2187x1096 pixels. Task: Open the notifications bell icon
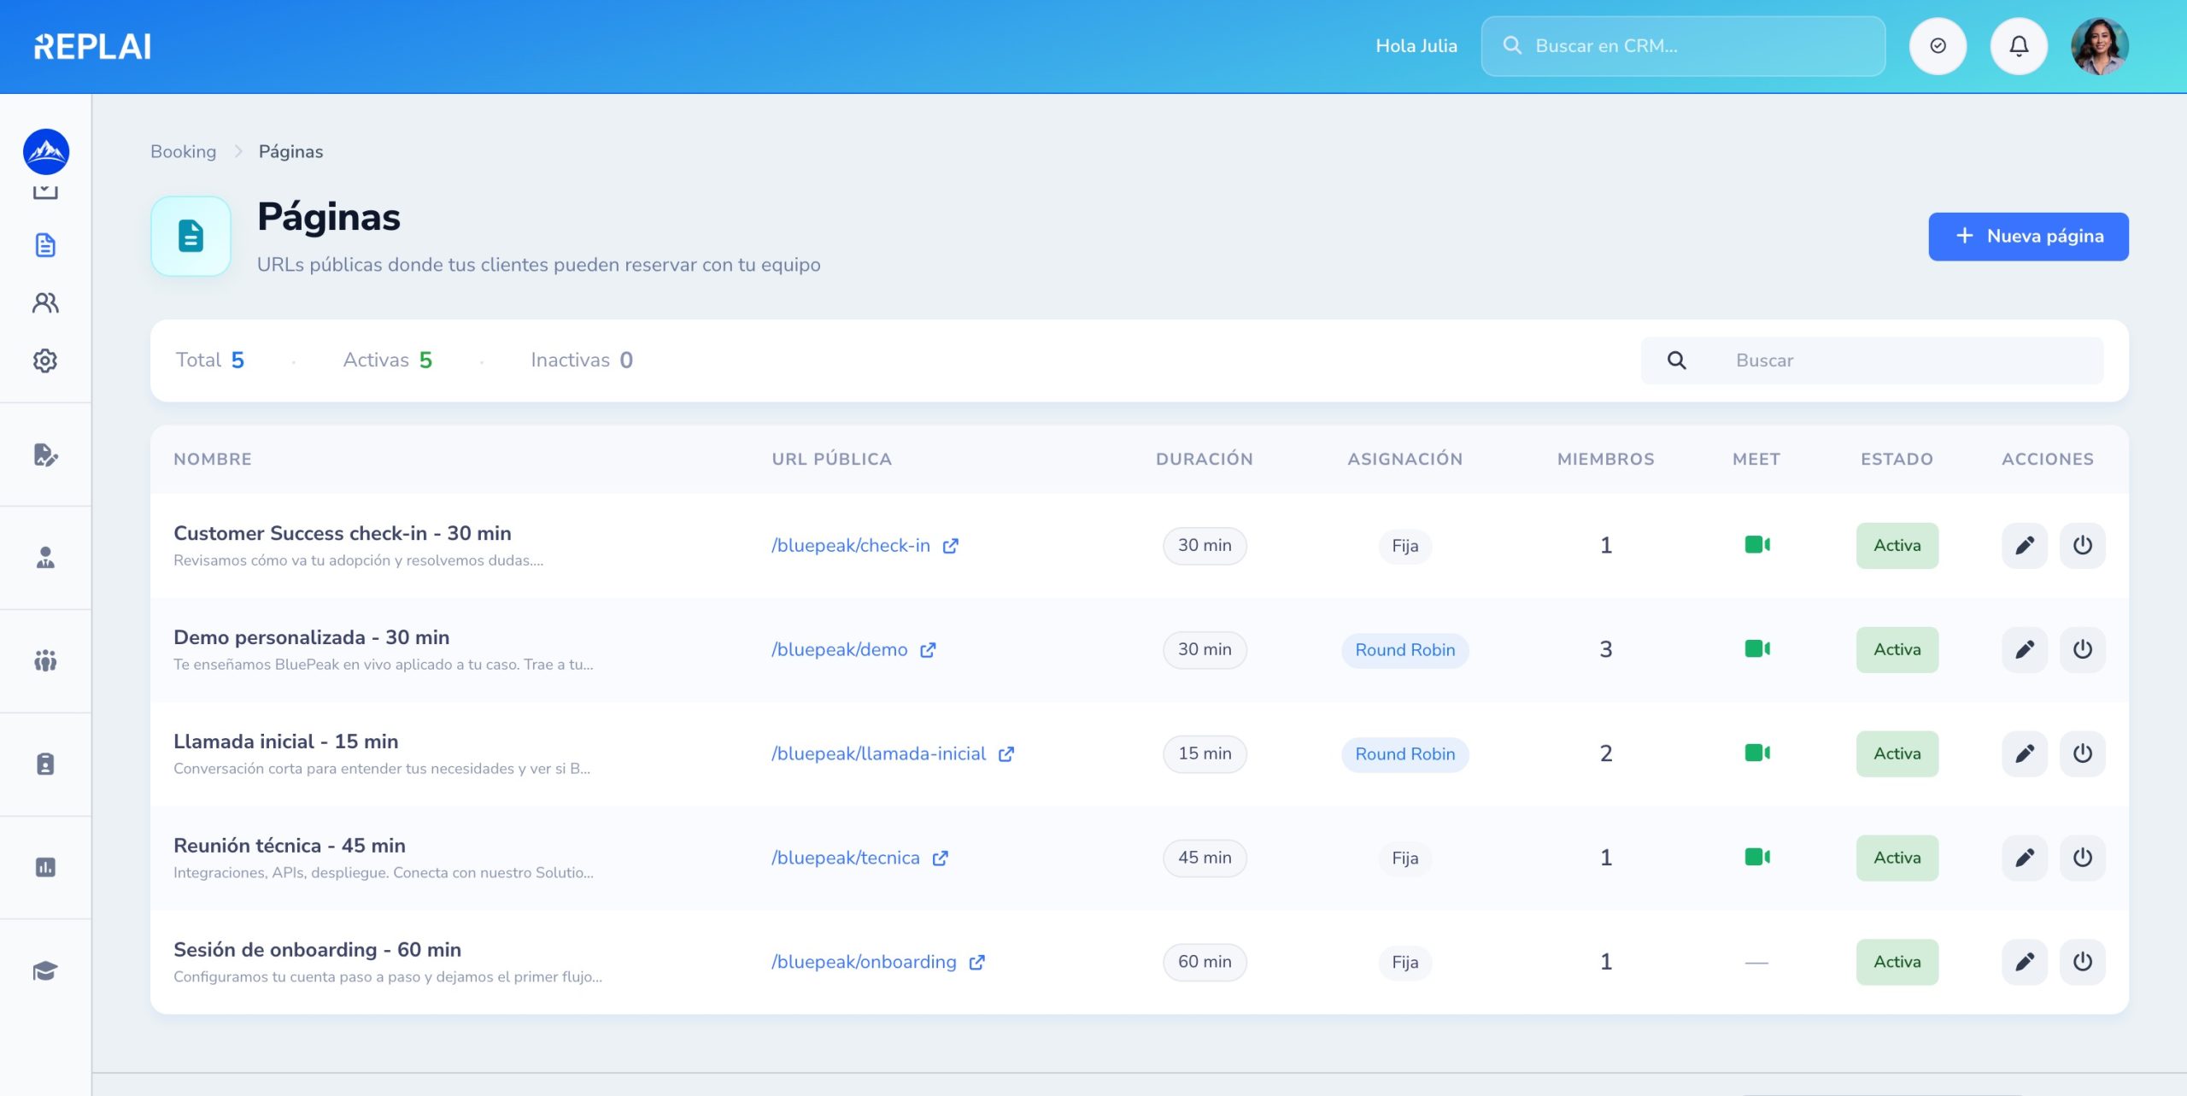click(2019, 46)
